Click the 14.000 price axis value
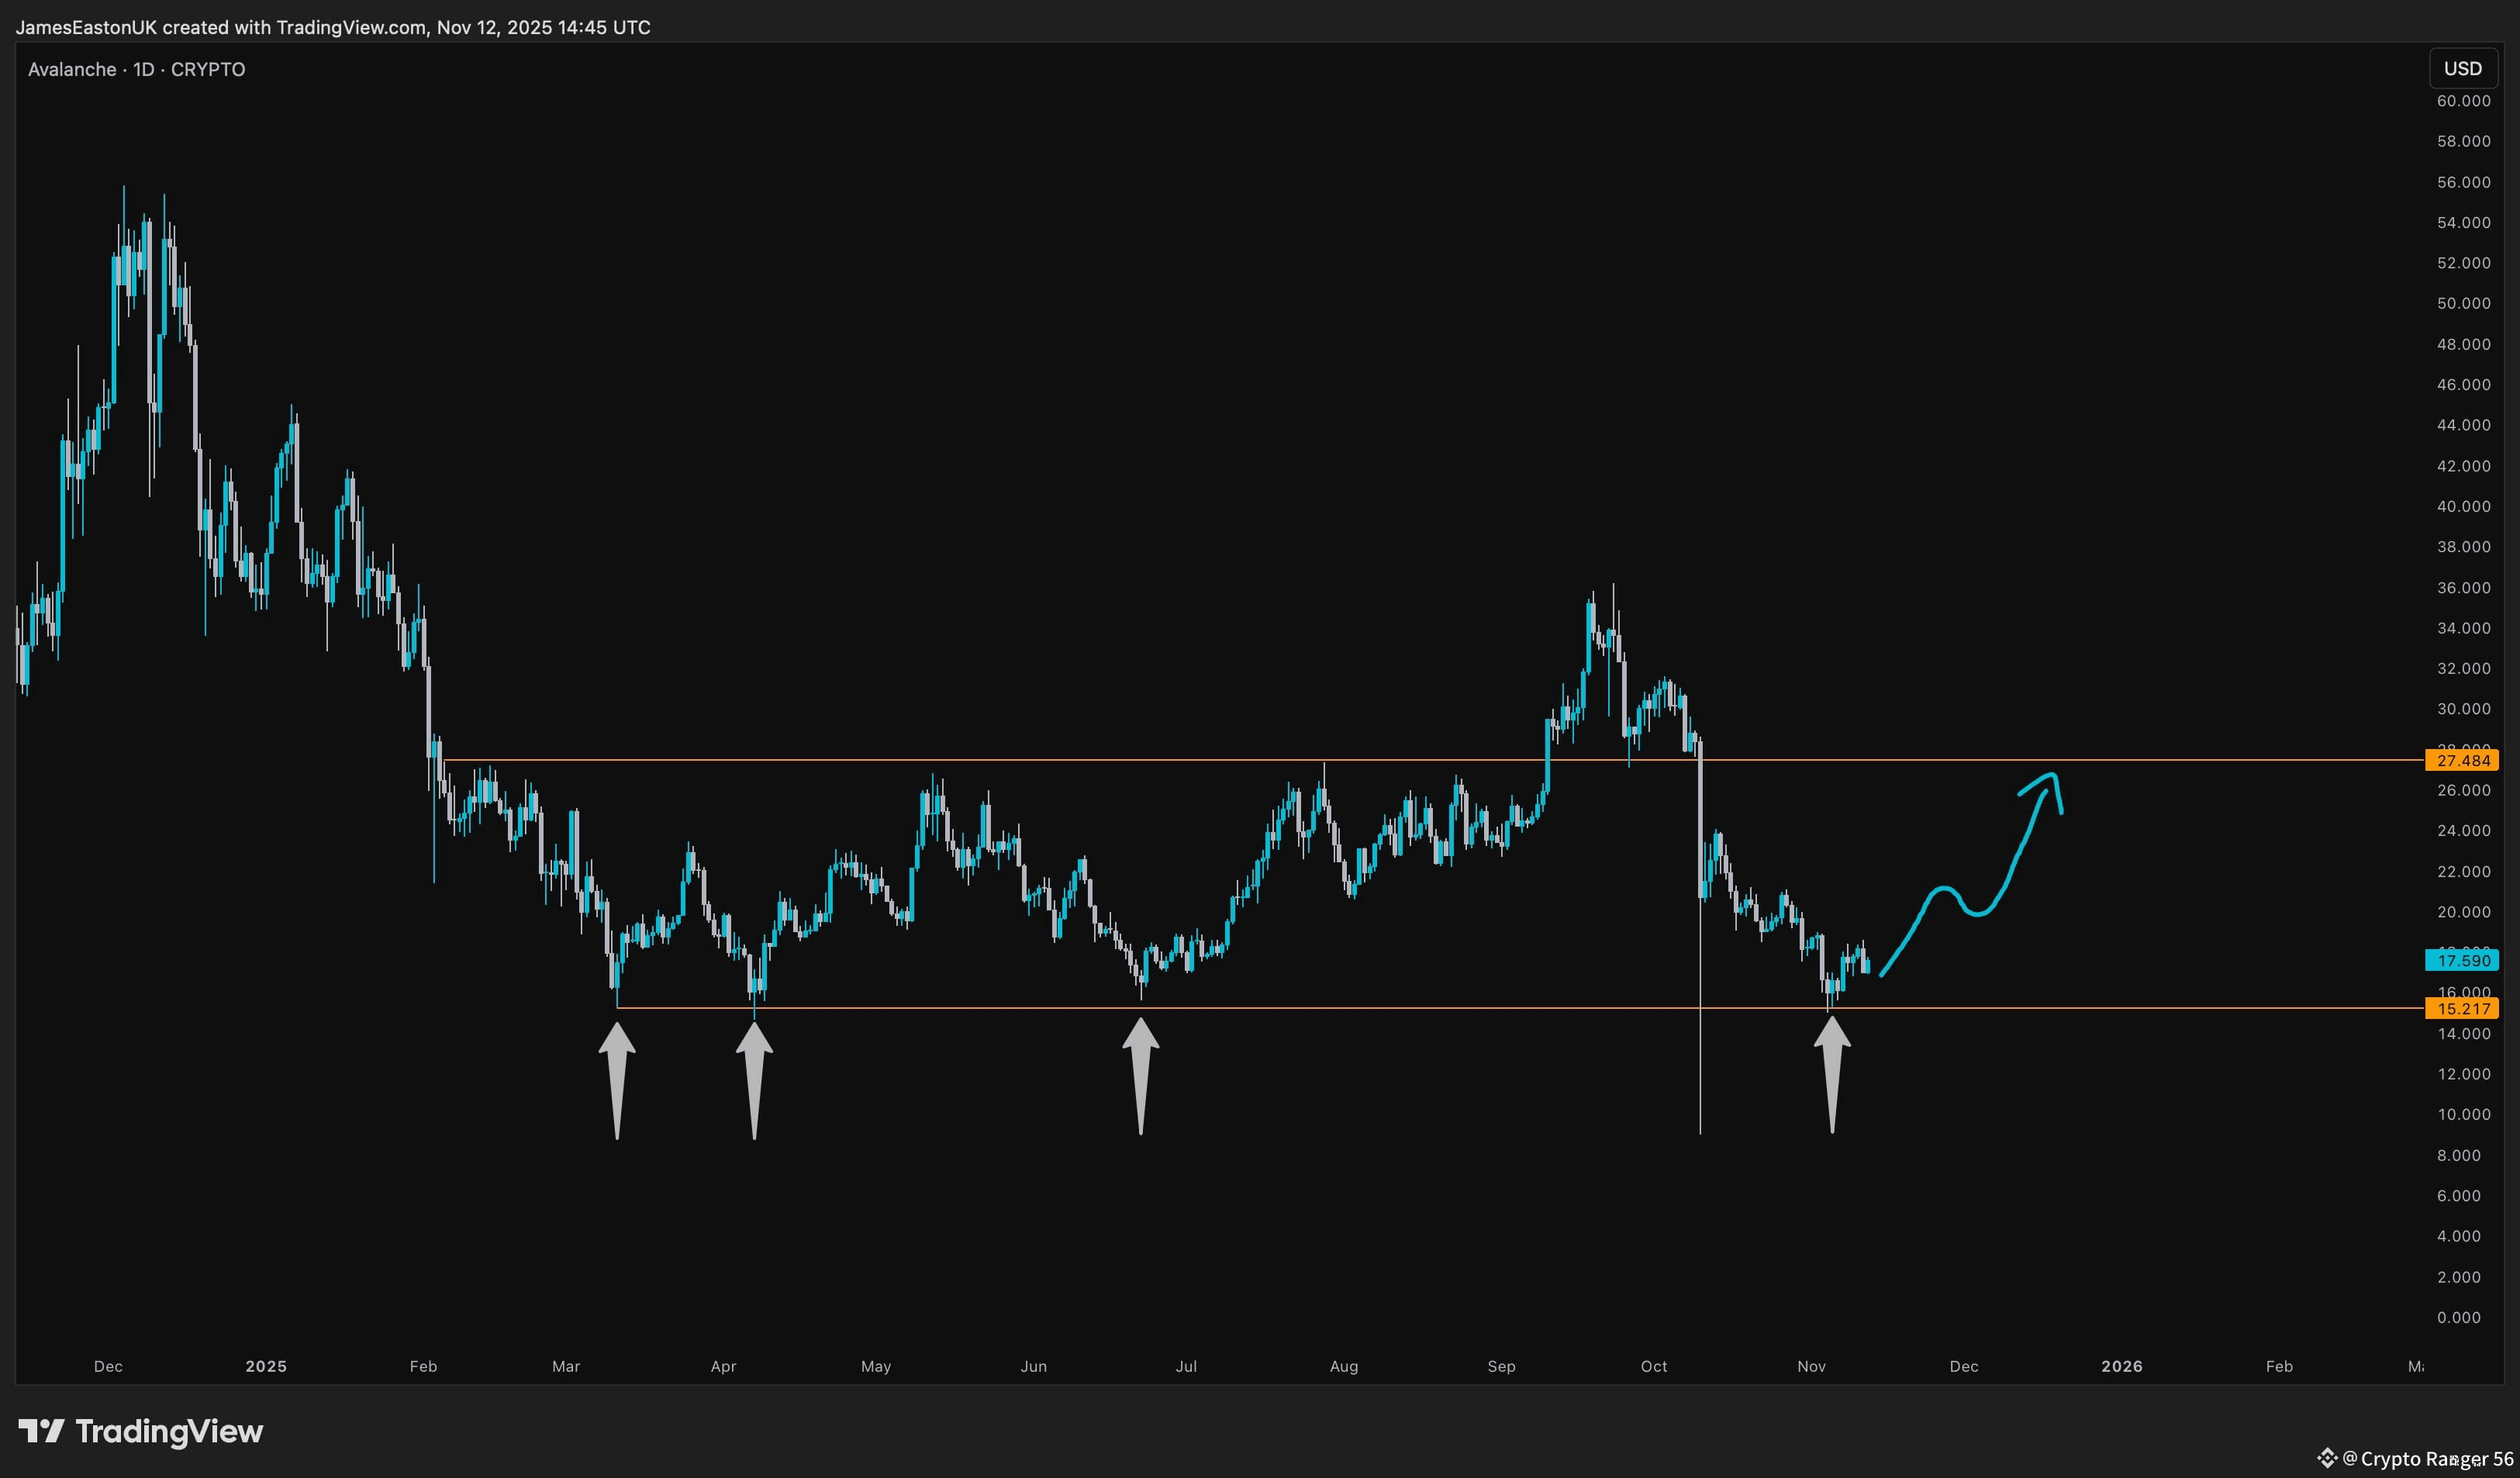 tap(2463, 1033)
